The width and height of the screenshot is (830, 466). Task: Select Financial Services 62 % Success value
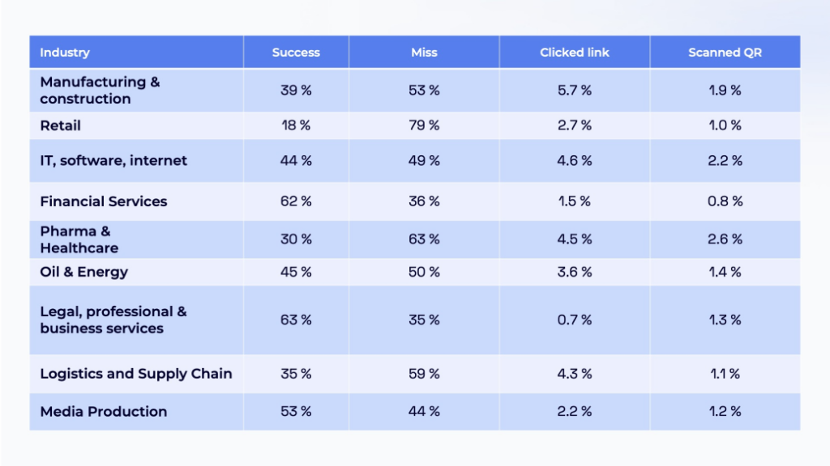(296, 201)
